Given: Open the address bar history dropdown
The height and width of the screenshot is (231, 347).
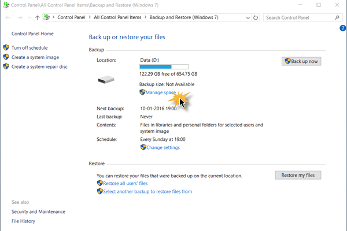Looking at the screenshot, I should (x=247, y=18).
